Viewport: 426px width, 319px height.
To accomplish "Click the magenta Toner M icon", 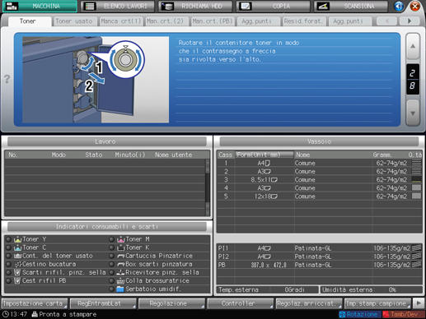I will pos(121,239).
